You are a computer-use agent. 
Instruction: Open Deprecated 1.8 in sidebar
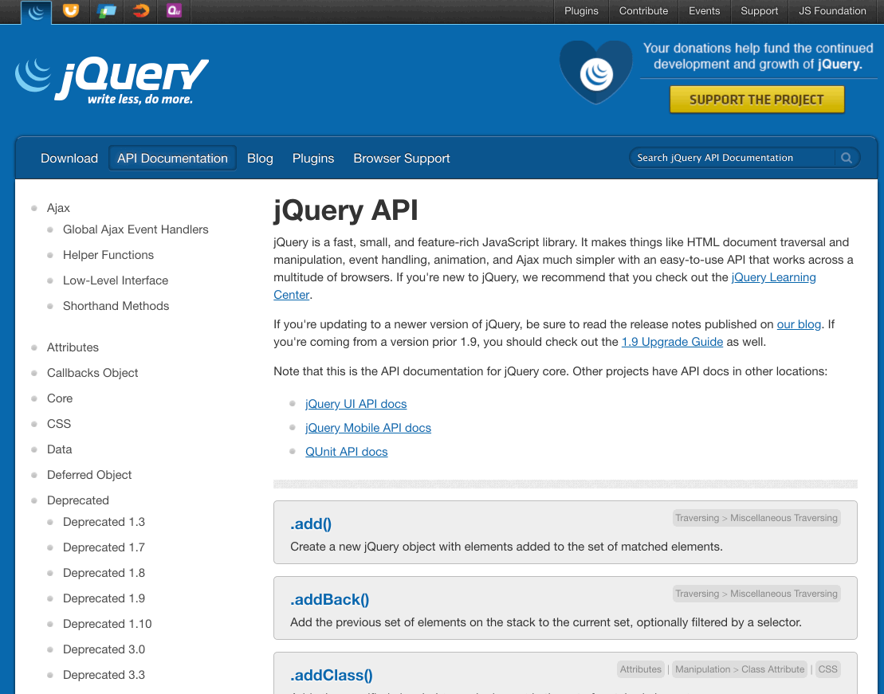(x=104, y=573)
